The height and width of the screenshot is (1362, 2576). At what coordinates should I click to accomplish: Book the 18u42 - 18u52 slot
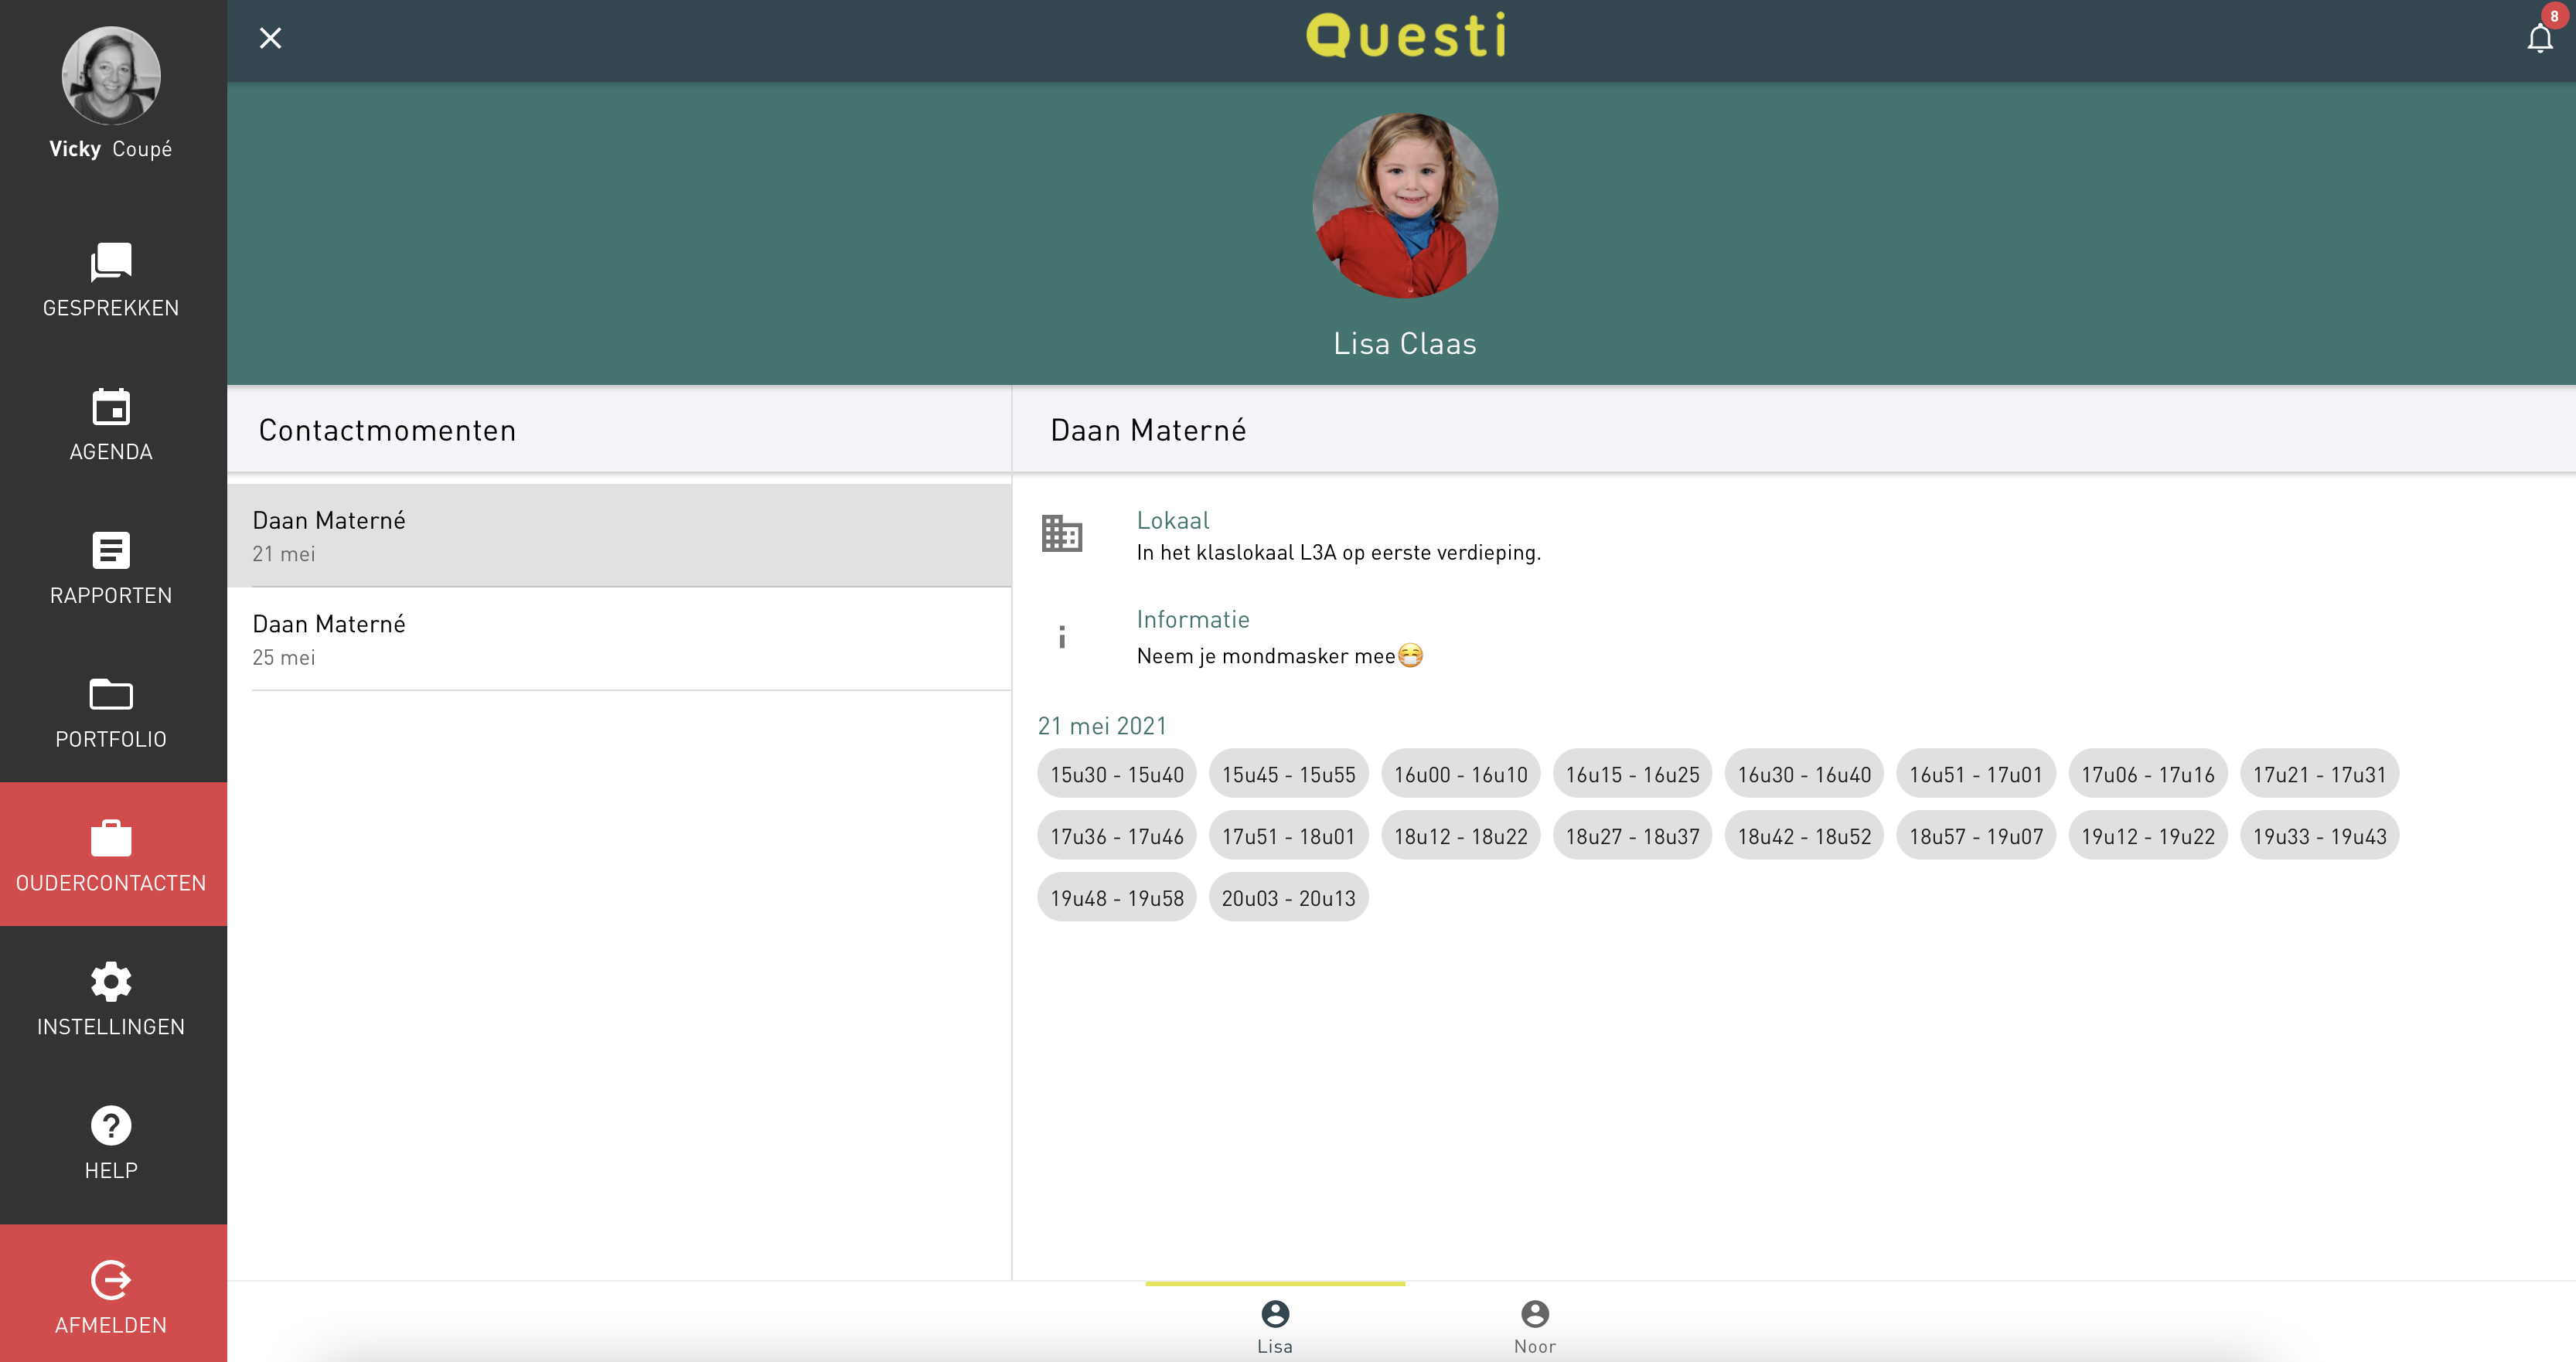[x=1805, y=836]
